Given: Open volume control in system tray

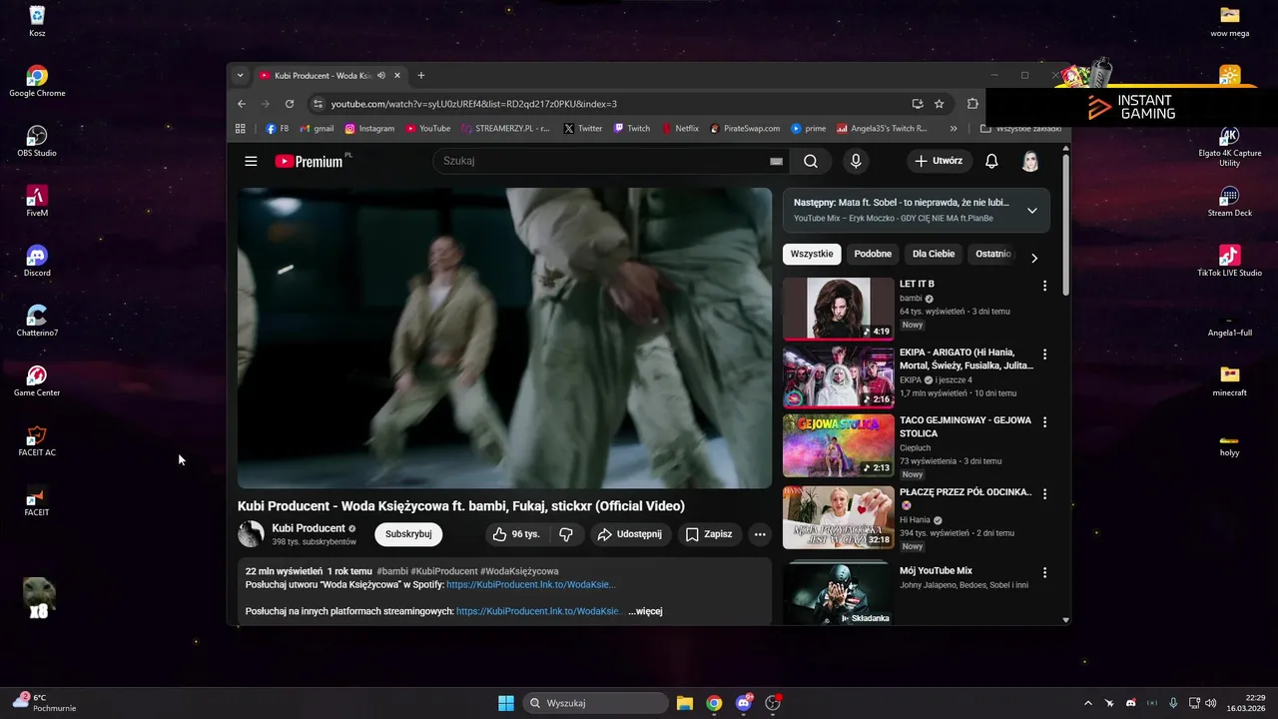Looking at the screenshot, I should tap(1210, 703).
